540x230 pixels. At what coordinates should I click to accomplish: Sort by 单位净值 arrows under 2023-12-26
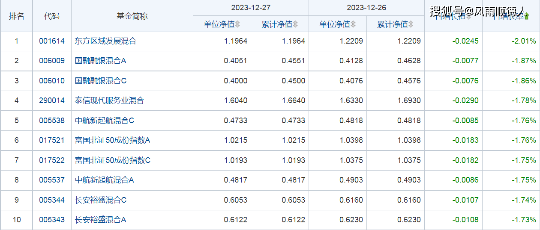353,24
